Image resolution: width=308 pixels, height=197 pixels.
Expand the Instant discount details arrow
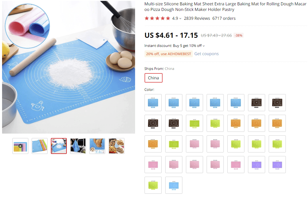pyautogui.click(x=204, y=46)
